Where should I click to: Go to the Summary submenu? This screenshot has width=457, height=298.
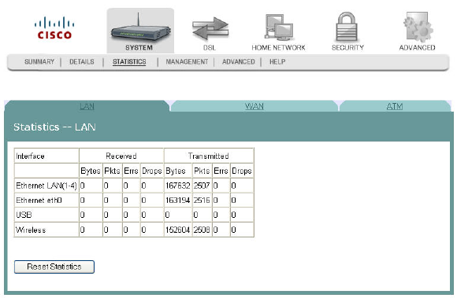pos(39,61)
